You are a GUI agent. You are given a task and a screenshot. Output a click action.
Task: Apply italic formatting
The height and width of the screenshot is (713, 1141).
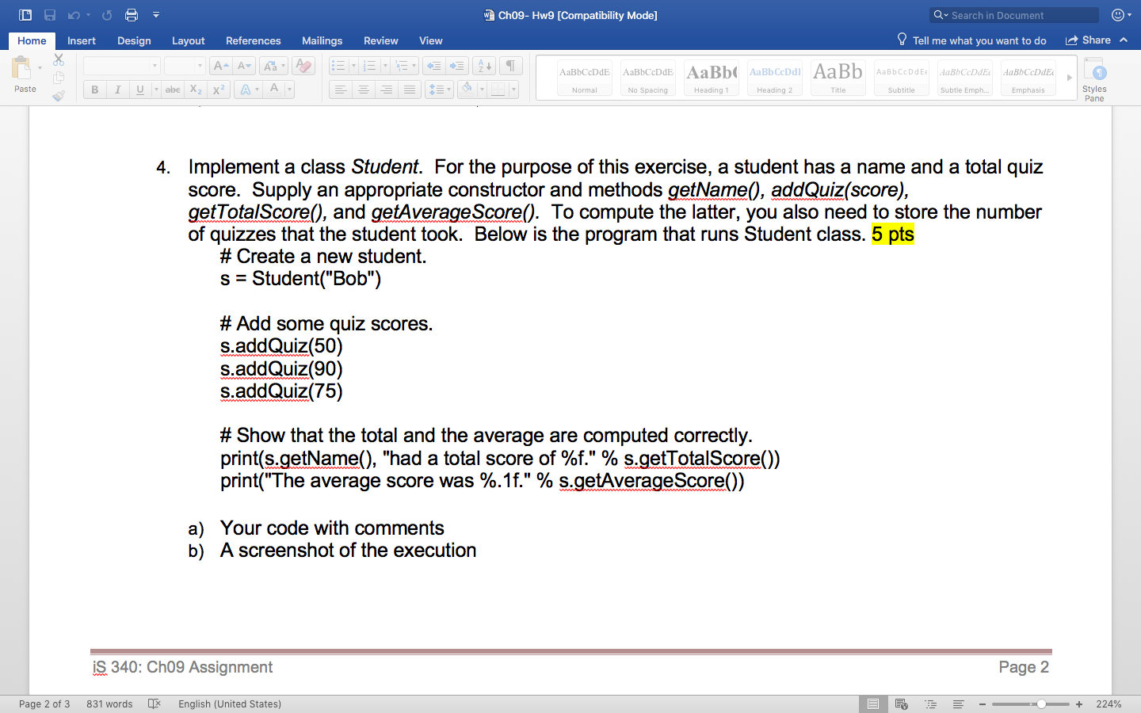[x=116, y=89]
